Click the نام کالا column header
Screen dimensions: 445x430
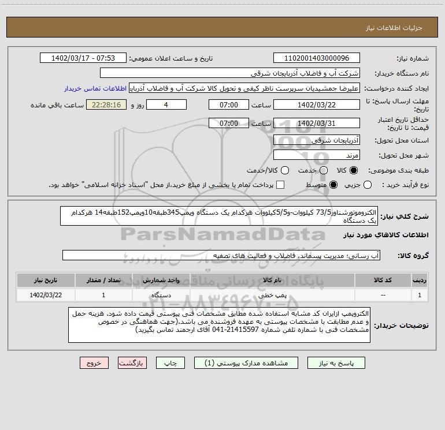tap(272, 281)
